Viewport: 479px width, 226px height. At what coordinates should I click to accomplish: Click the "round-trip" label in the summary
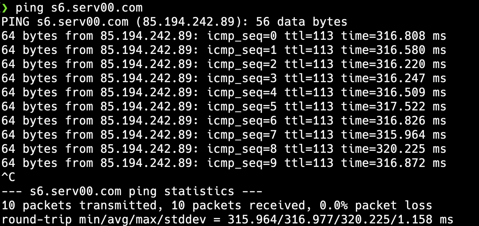coord(36,220)
